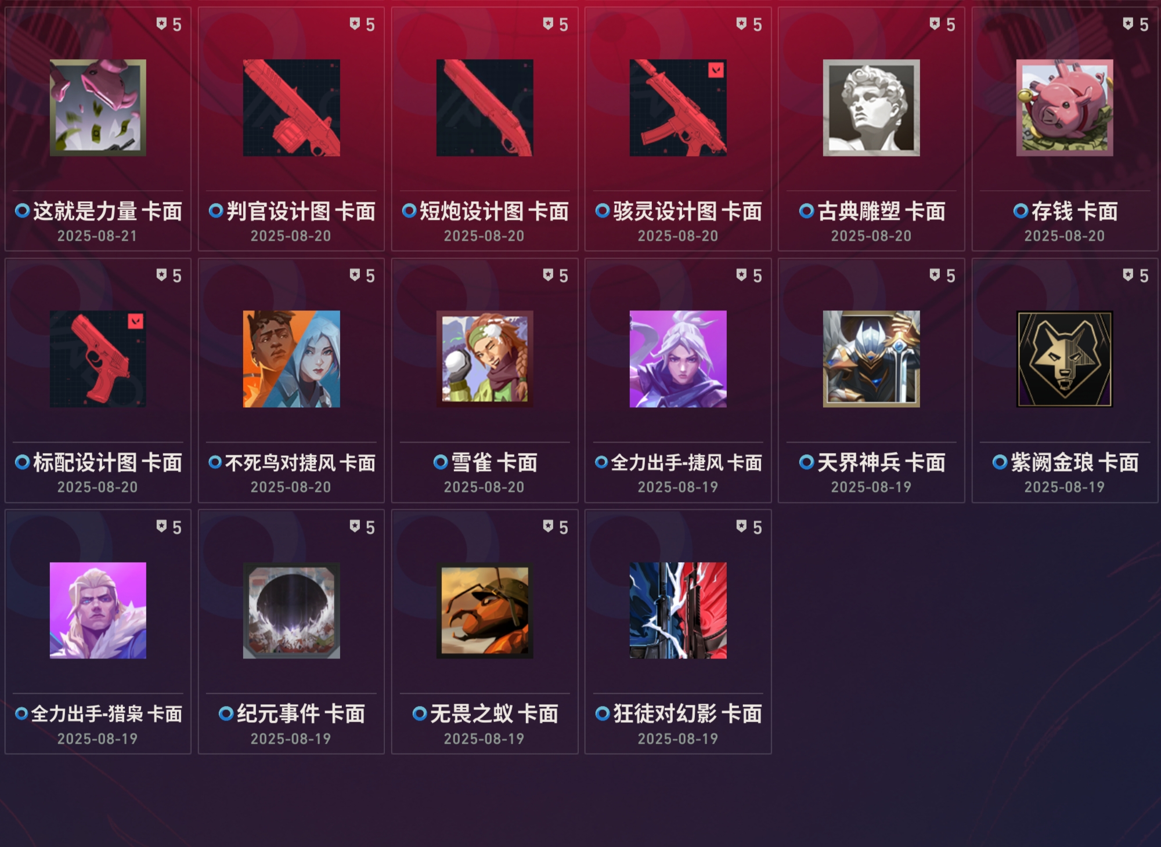Open the 不死鸟对捷风 duo artwork card
The height and width of the screenshot is (847, 1161).
pyautogui.click(x=291, y=359)
